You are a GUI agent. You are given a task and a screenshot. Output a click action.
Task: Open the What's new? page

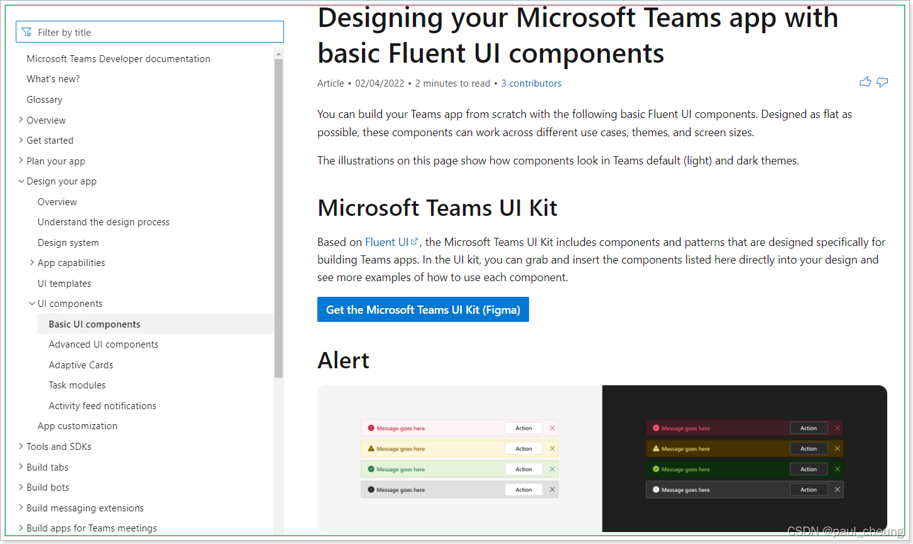pyautogui.click(x=53, y=79)
